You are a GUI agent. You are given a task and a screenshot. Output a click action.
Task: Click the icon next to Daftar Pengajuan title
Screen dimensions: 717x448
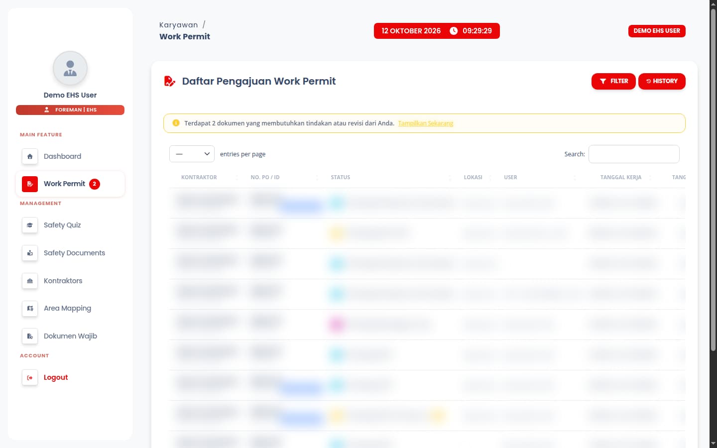170,81
